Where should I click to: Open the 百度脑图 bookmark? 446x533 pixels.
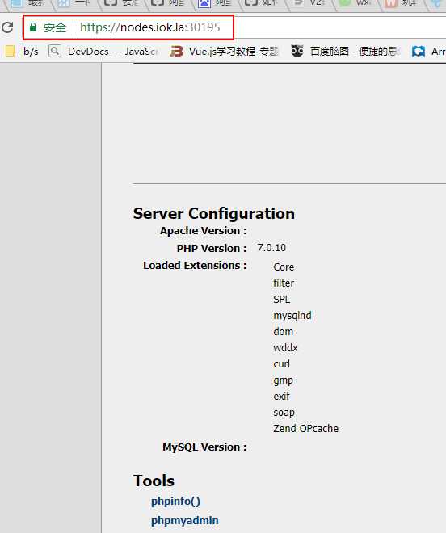(x=355, y=52)
